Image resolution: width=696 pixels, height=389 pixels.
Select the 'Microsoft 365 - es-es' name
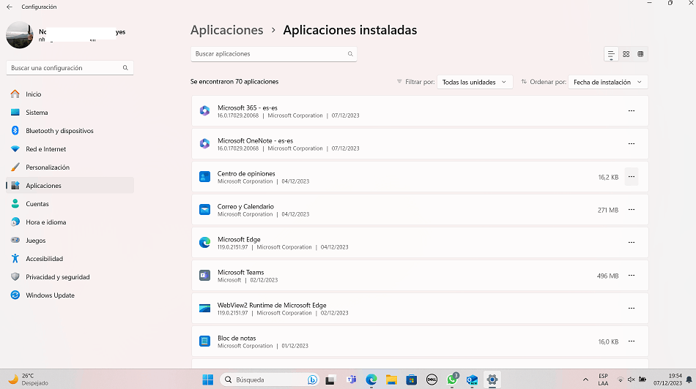tap(247, 107)
